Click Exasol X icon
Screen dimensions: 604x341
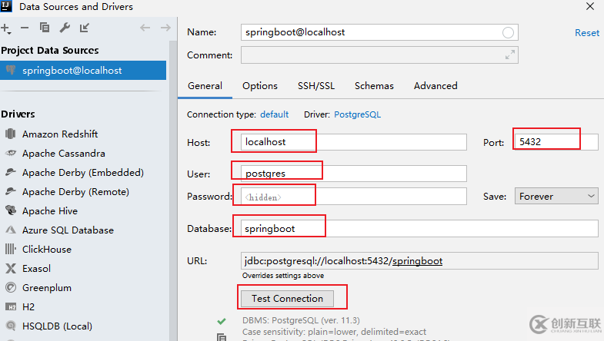[11, 268]
